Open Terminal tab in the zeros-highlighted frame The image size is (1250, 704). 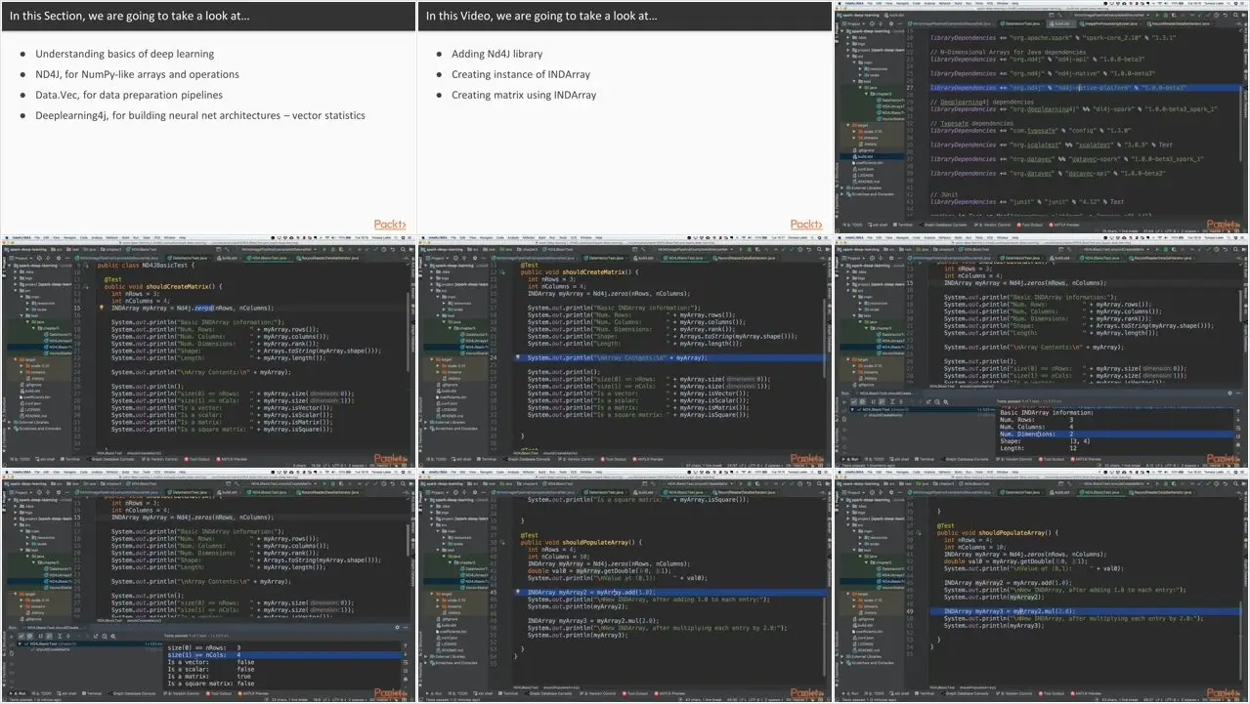tap(70, 459)
